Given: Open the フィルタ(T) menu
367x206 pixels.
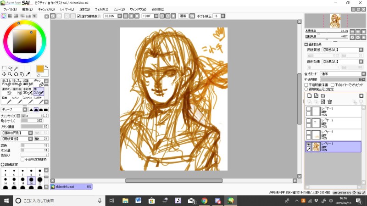Looking at the screenshot, I should [101, 9].
